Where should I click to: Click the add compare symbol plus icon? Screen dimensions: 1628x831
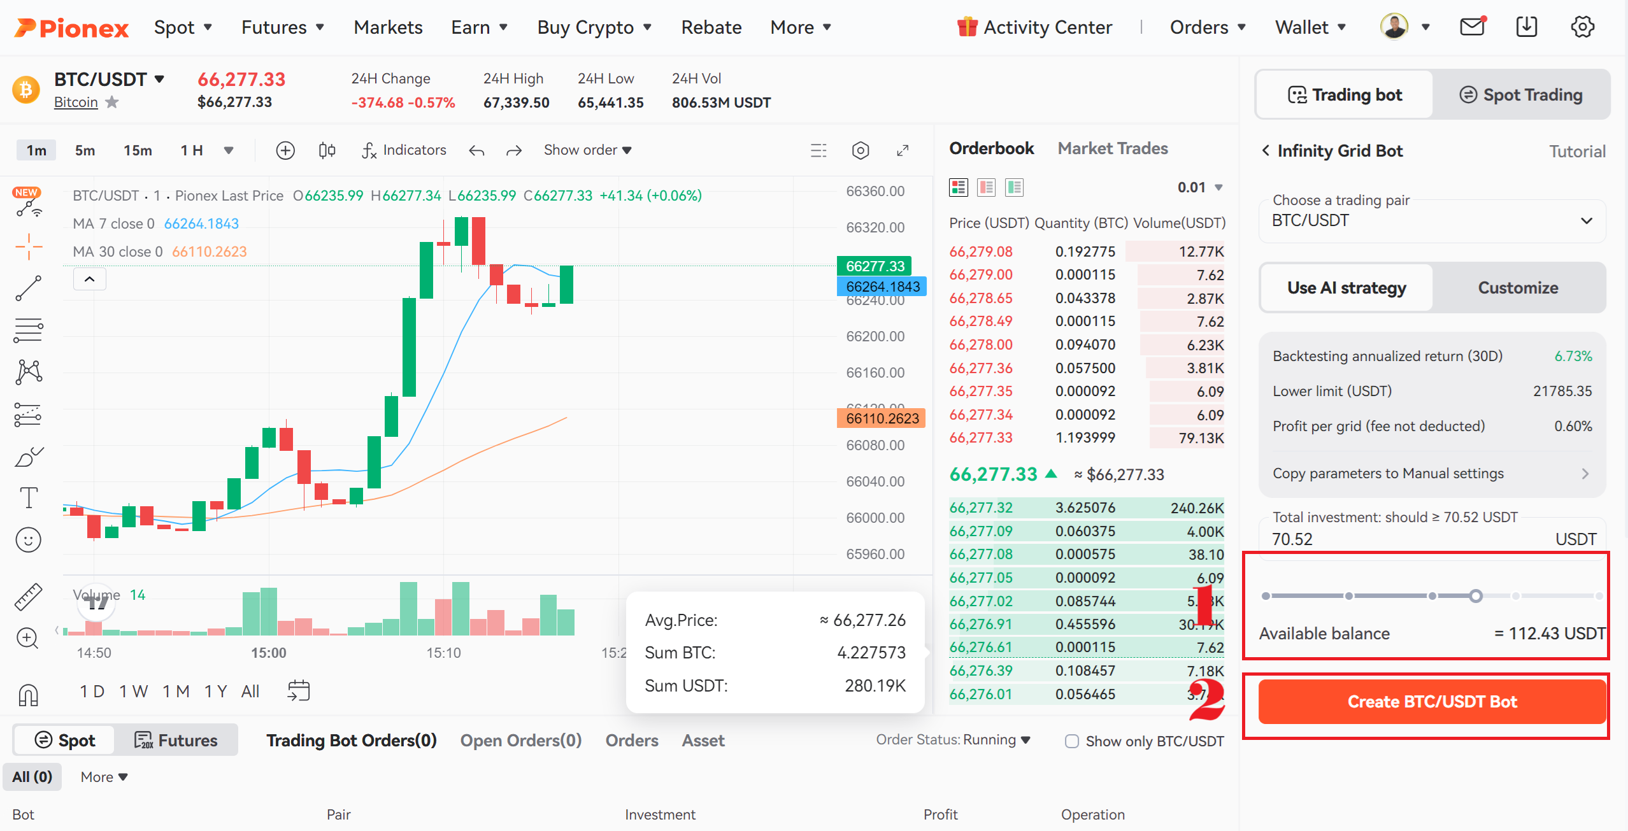(285, 150)
